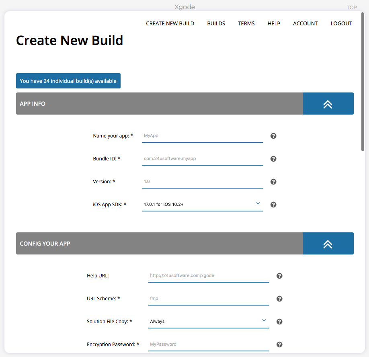Open help icon for Bundle ID
The width and height of the screenshot is (369, 357).
point(273,159)
